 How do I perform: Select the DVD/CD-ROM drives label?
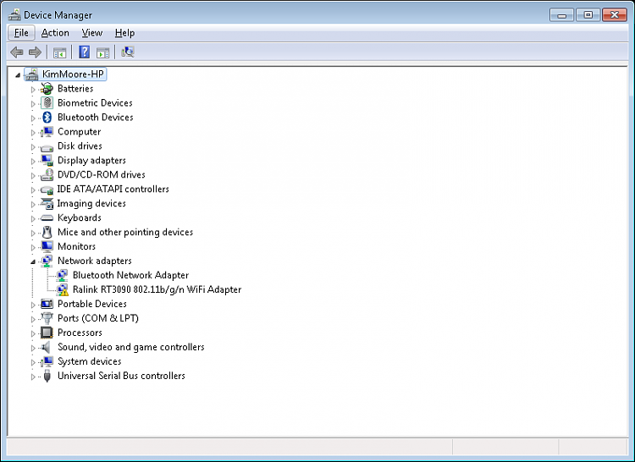tap(102, 175)
